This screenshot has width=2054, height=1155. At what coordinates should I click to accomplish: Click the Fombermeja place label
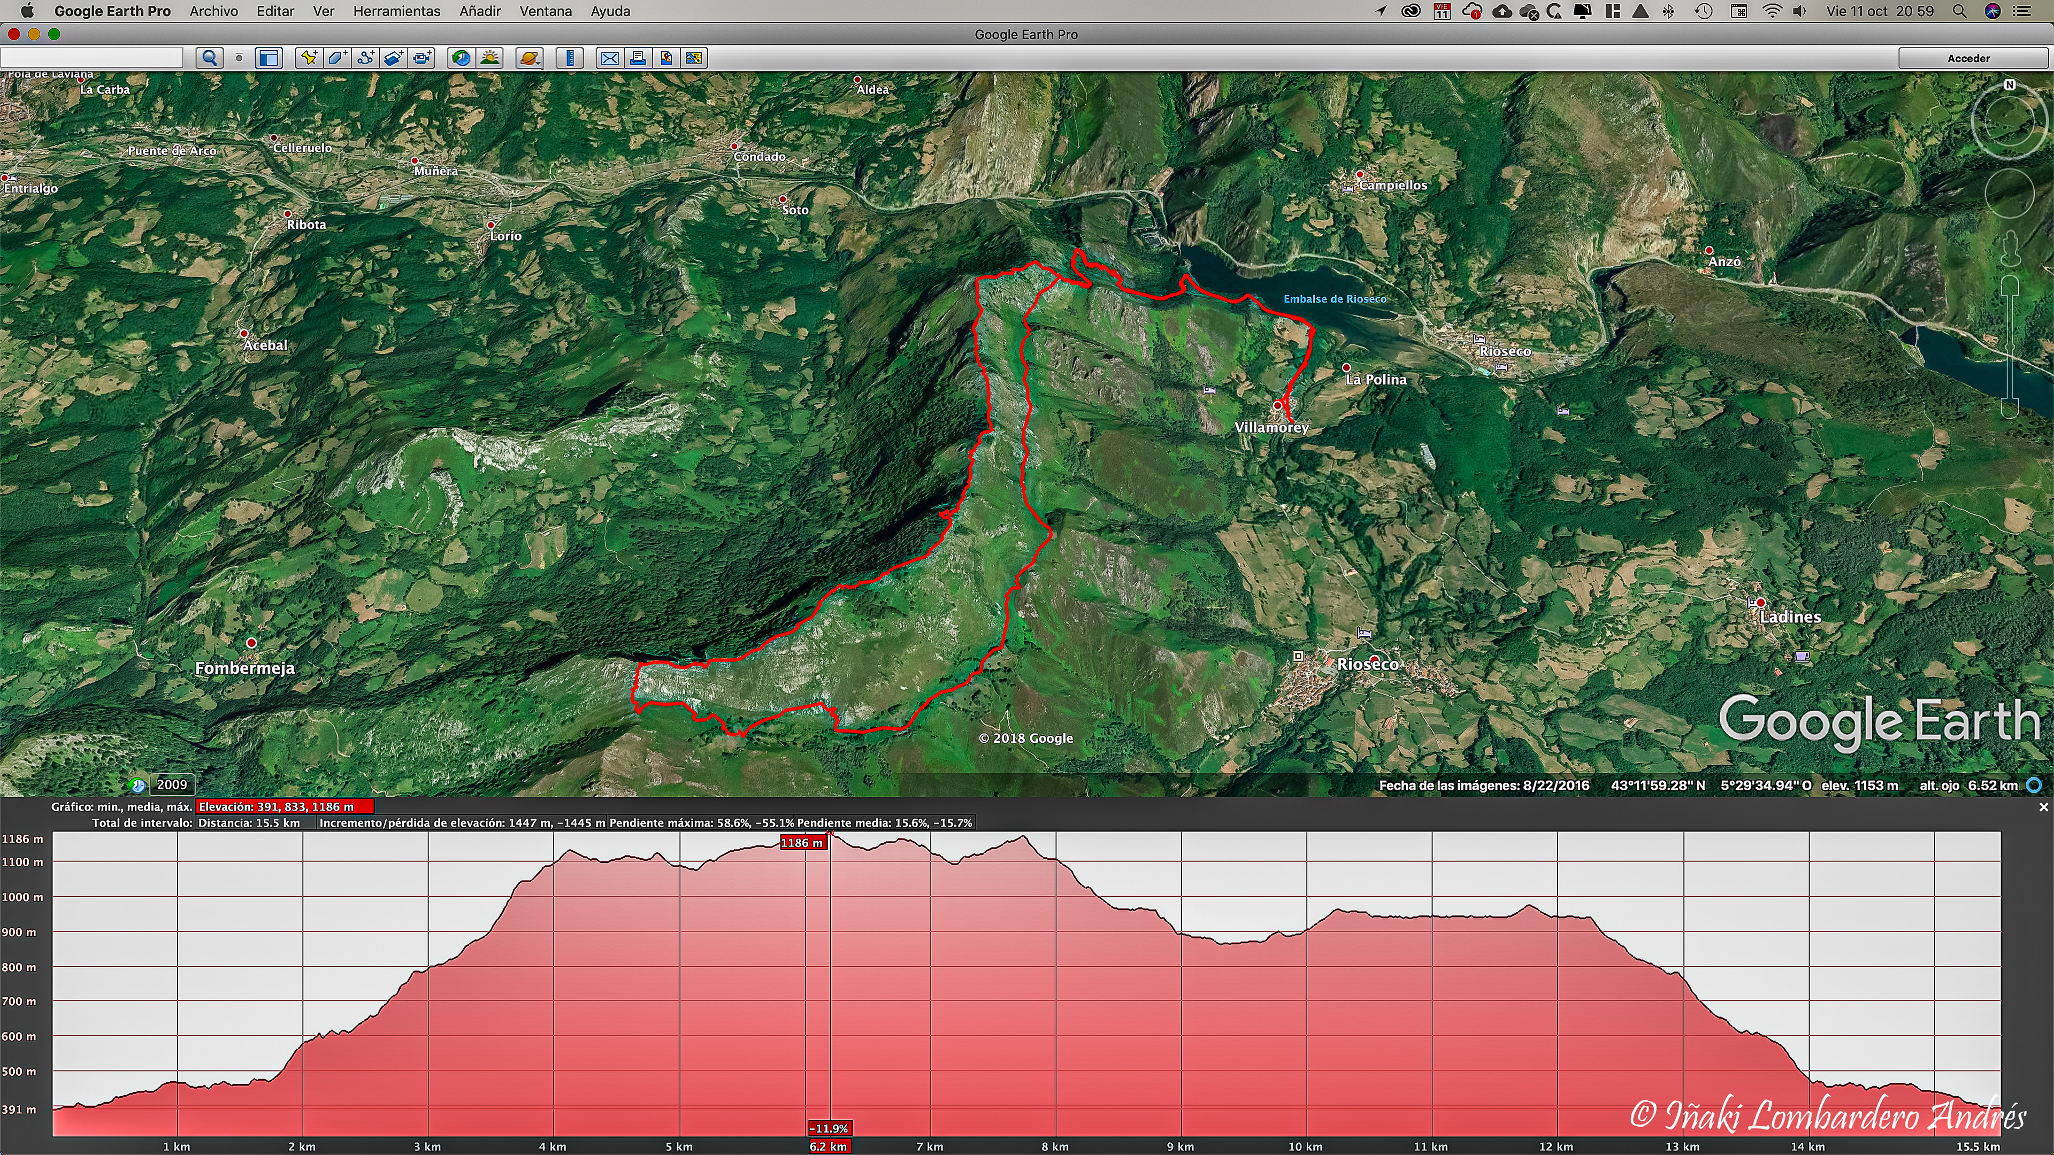coord(245,668)
